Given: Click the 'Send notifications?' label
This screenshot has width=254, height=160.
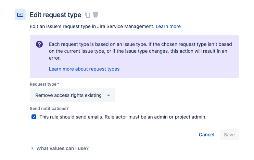Looking at the screenshot, I should pos(49,109).
